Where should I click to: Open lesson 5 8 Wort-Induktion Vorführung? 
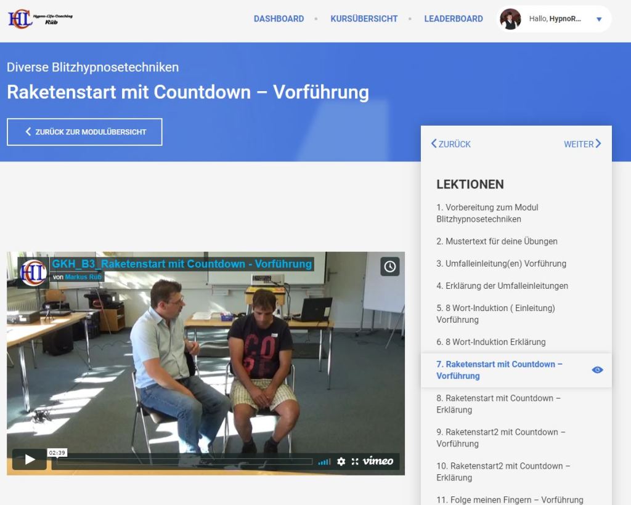[495, 313]
